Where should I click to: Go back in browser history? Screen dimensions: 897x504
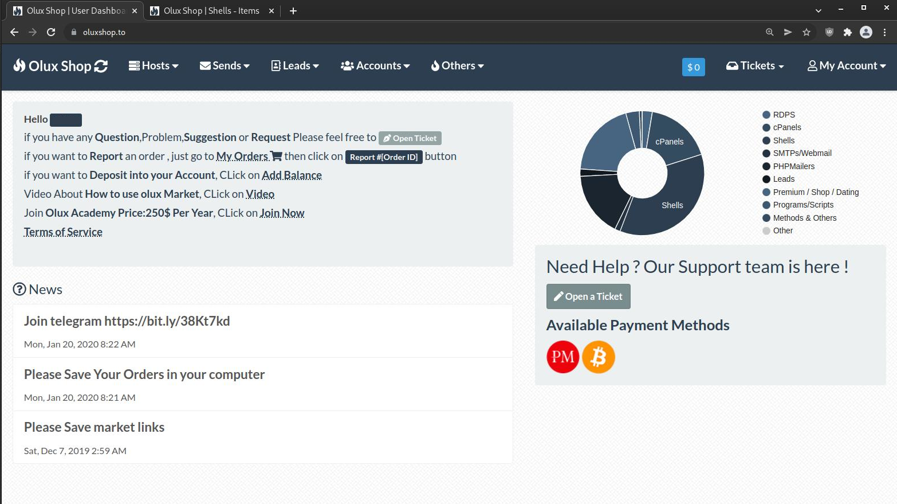tap(14, 32)
